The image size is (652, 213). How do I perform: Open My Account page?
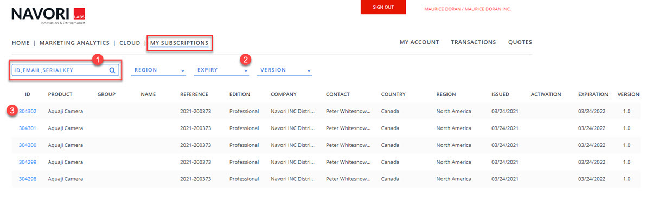419,42
